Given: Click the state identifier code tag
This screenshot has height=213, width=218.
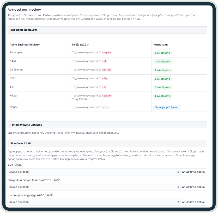Looking at the screenshot, I should pos(106,107).
